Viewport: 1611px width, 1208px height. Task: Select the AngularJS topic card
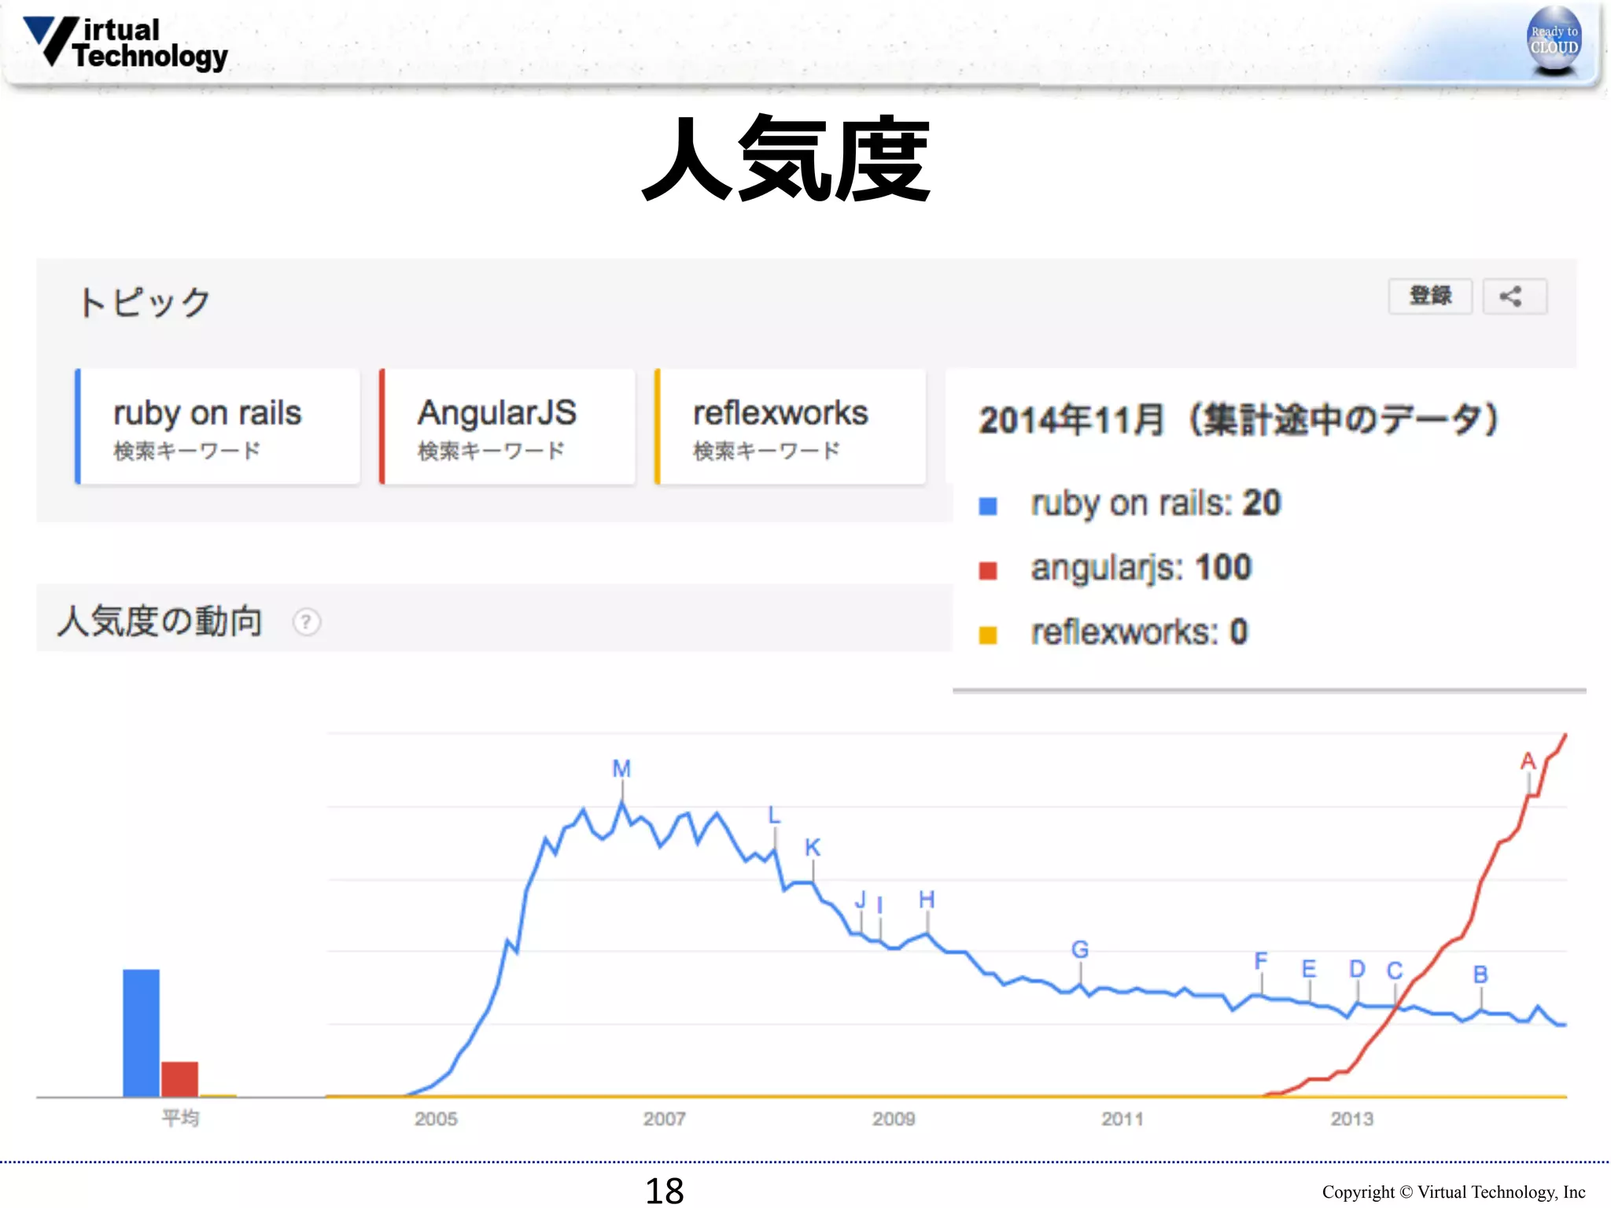tap(507, 426)
